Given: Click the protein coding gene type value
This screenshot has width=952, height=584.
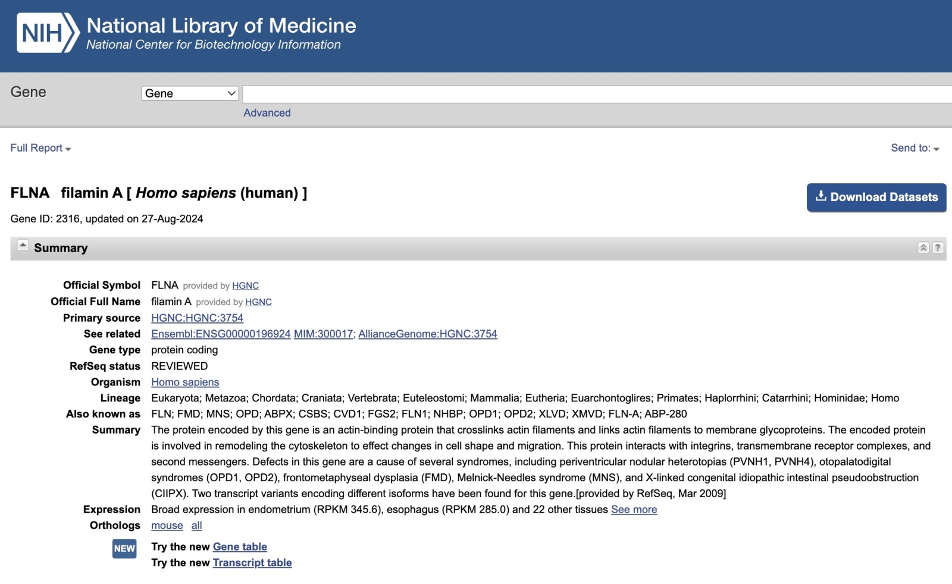Looking at the screenshot, I should click(x=184, y=350).
